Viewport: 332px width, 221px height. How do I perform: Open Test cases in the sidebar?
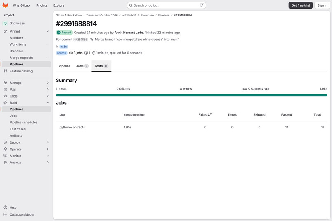click(26, 129)
